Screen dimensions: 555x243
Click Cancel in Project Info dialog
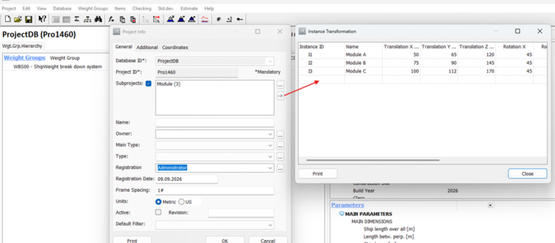268,240
